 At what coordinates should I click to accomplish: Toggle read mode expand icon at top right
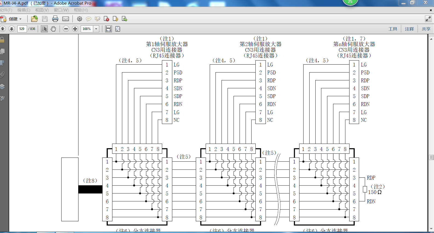click(x=428, y=19)
